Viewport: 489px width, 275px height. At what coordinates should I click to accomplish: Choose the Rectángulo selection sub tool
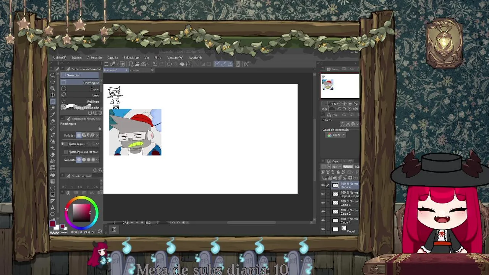pos(81,82)
